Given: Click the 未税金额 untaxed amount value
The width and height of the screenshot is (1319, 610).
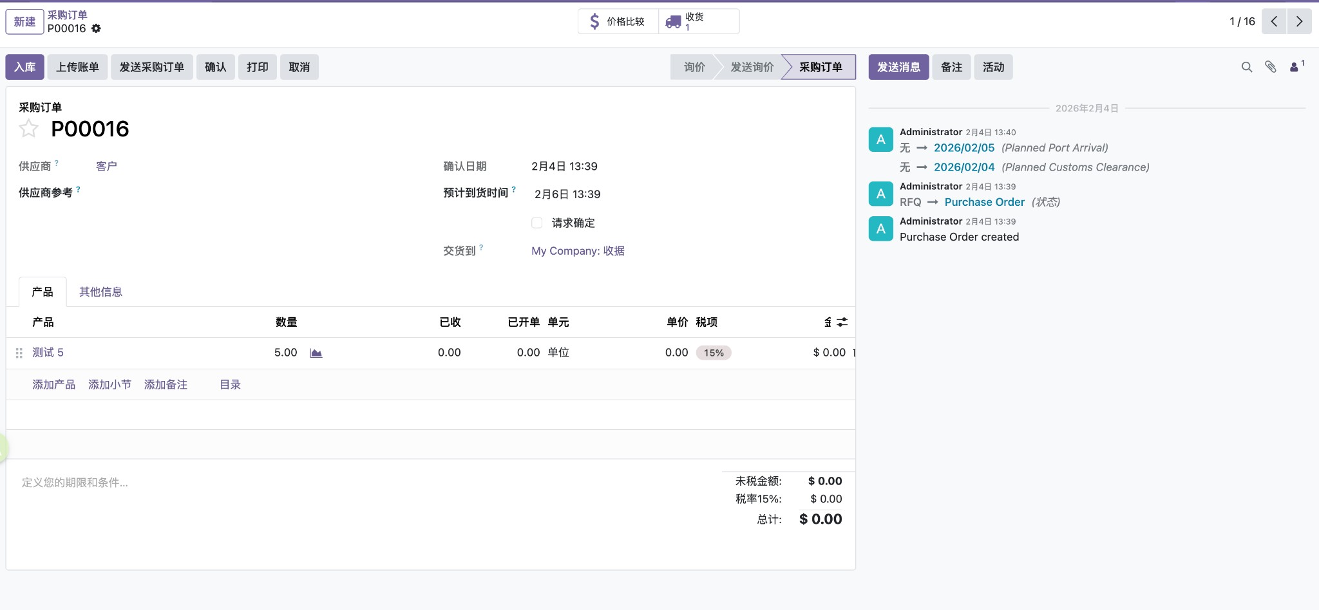Looking at the screenshot, I should (825, 481).
